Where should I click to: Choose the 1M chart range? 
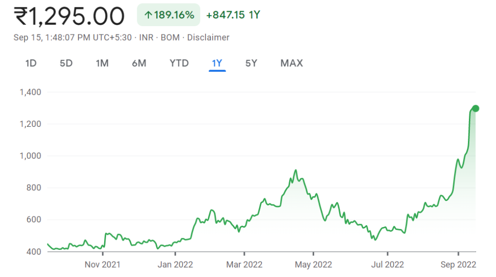click(102, 63)
